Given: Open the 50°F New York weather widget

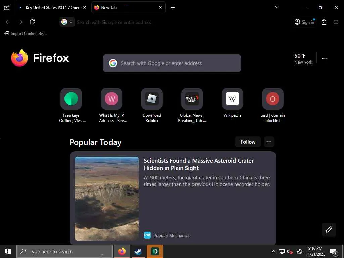Looking at the screenshot, I should click(x=303, y=59).
